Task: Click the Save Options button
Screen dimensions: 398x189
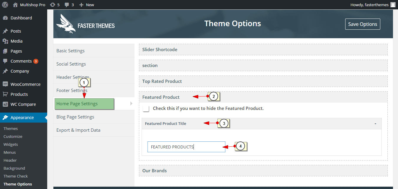Action: 363,24
